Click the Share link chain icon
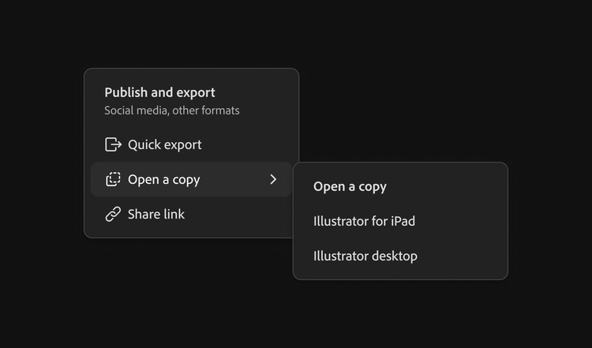 coord(113,214)
